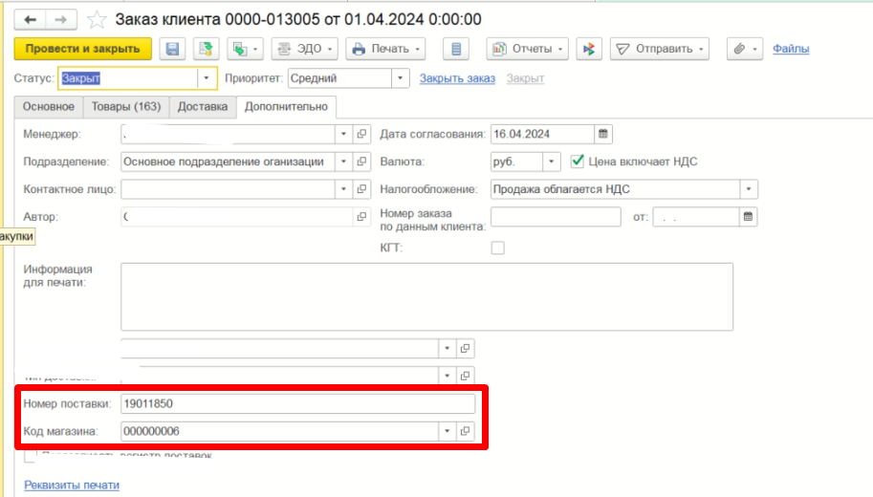
Task: Click the post document icon
Action: [206, 49]
